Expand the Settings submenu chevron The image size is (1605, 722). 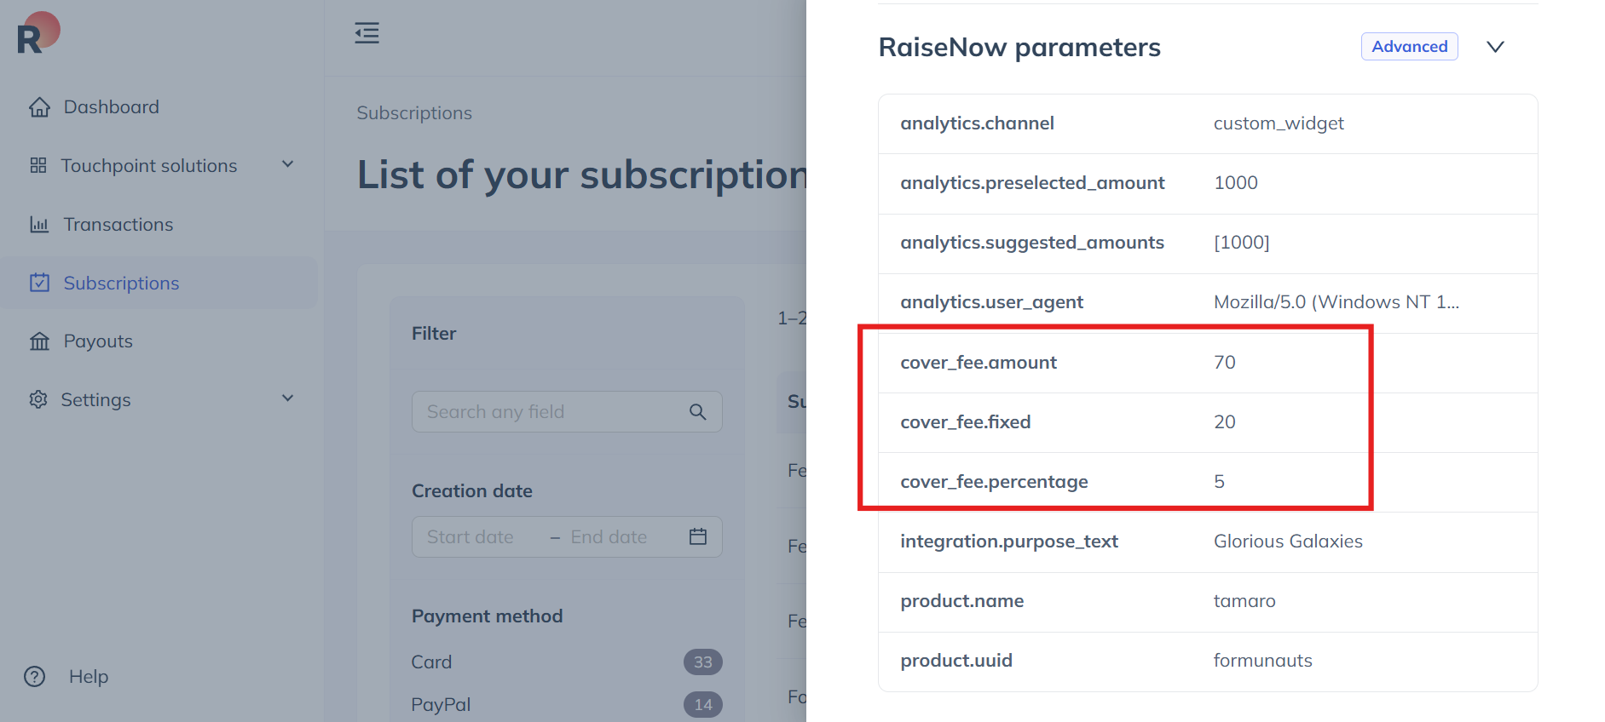click(x=288, y=398)
